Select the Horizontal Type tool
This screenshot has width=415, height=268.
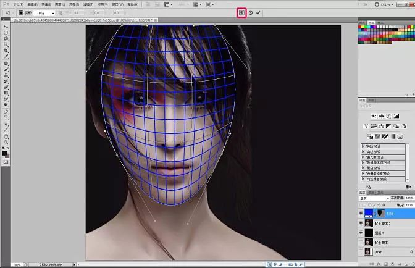6,118
